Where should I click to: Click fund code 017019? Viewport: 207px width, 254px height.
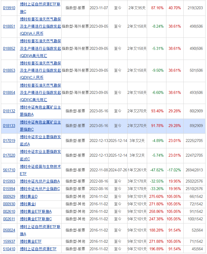pyautogui.click(x=9, y=141)
